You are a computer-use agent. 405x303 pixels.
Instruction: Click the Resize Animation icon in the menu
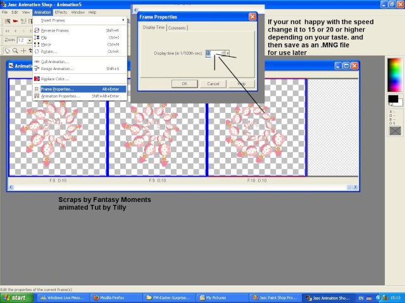point(37,69)
